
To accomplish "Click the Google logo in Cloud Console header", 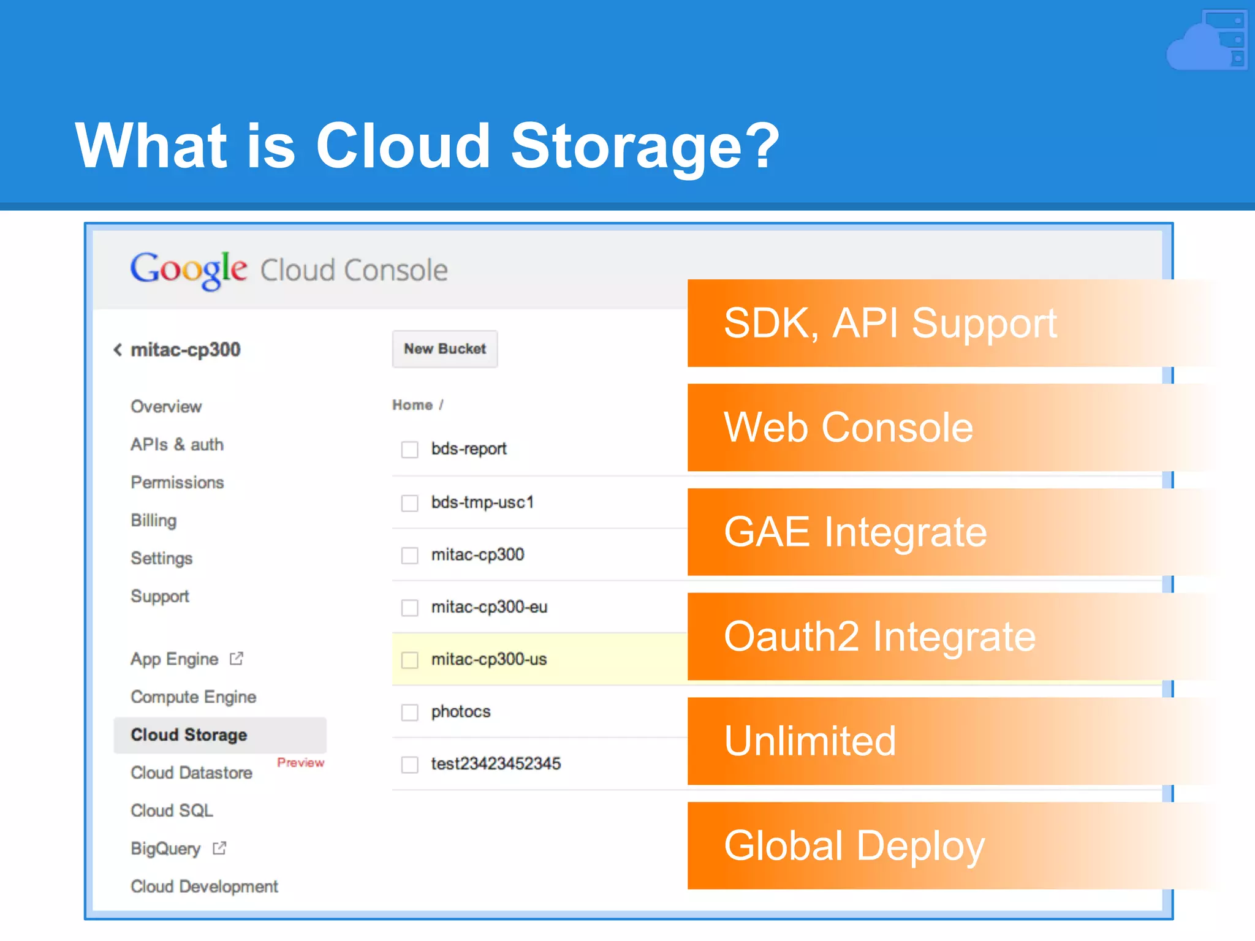I will [x=189, y=270].
